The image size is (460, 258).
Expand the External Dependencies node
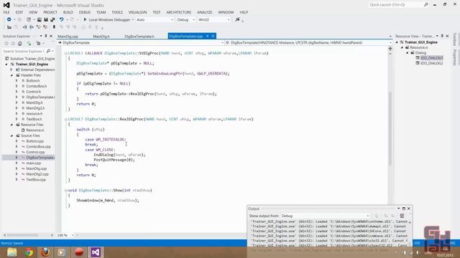click(11, 70)
